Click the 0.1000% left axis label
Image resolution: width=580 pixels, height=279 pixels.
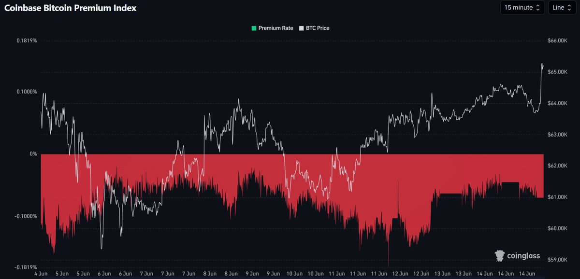(27, 92)
